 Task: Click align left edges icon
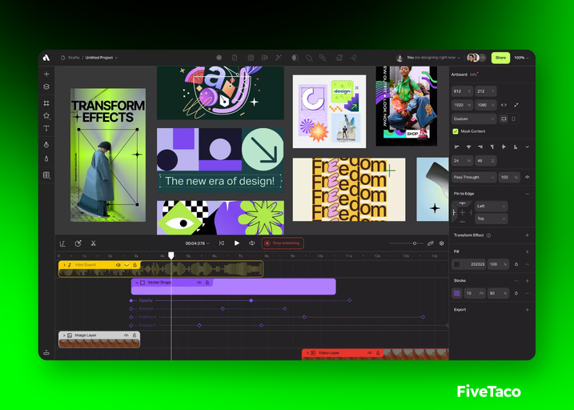coord(456,147)
